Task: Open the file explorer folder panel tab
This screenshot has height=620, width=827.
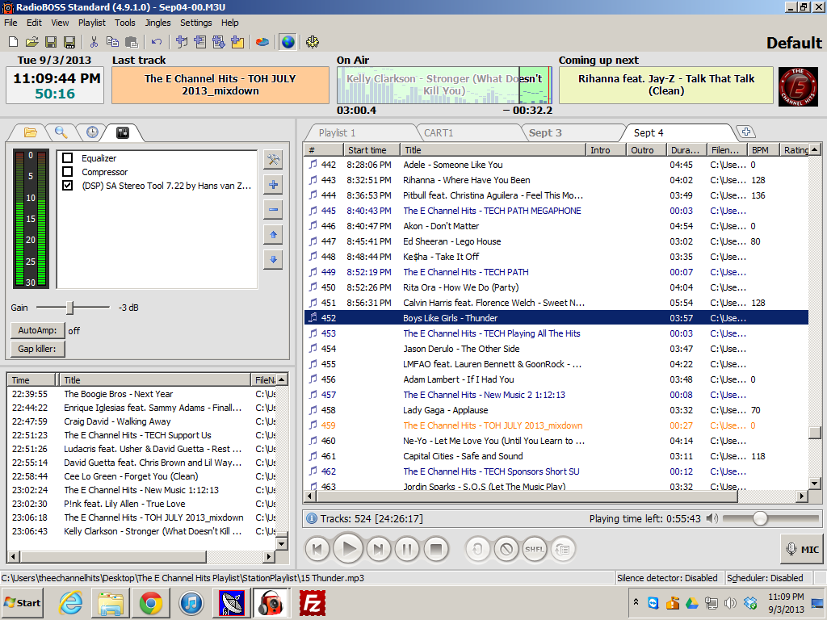Action: 31,133
